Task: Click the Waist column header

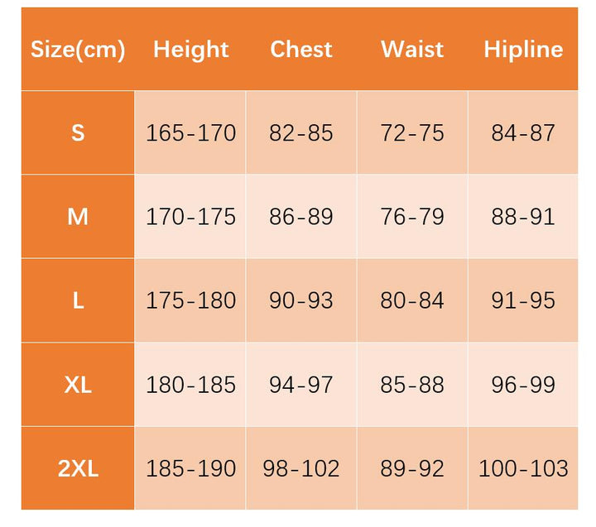Action: pyautogui.click(x=412, y=50)
